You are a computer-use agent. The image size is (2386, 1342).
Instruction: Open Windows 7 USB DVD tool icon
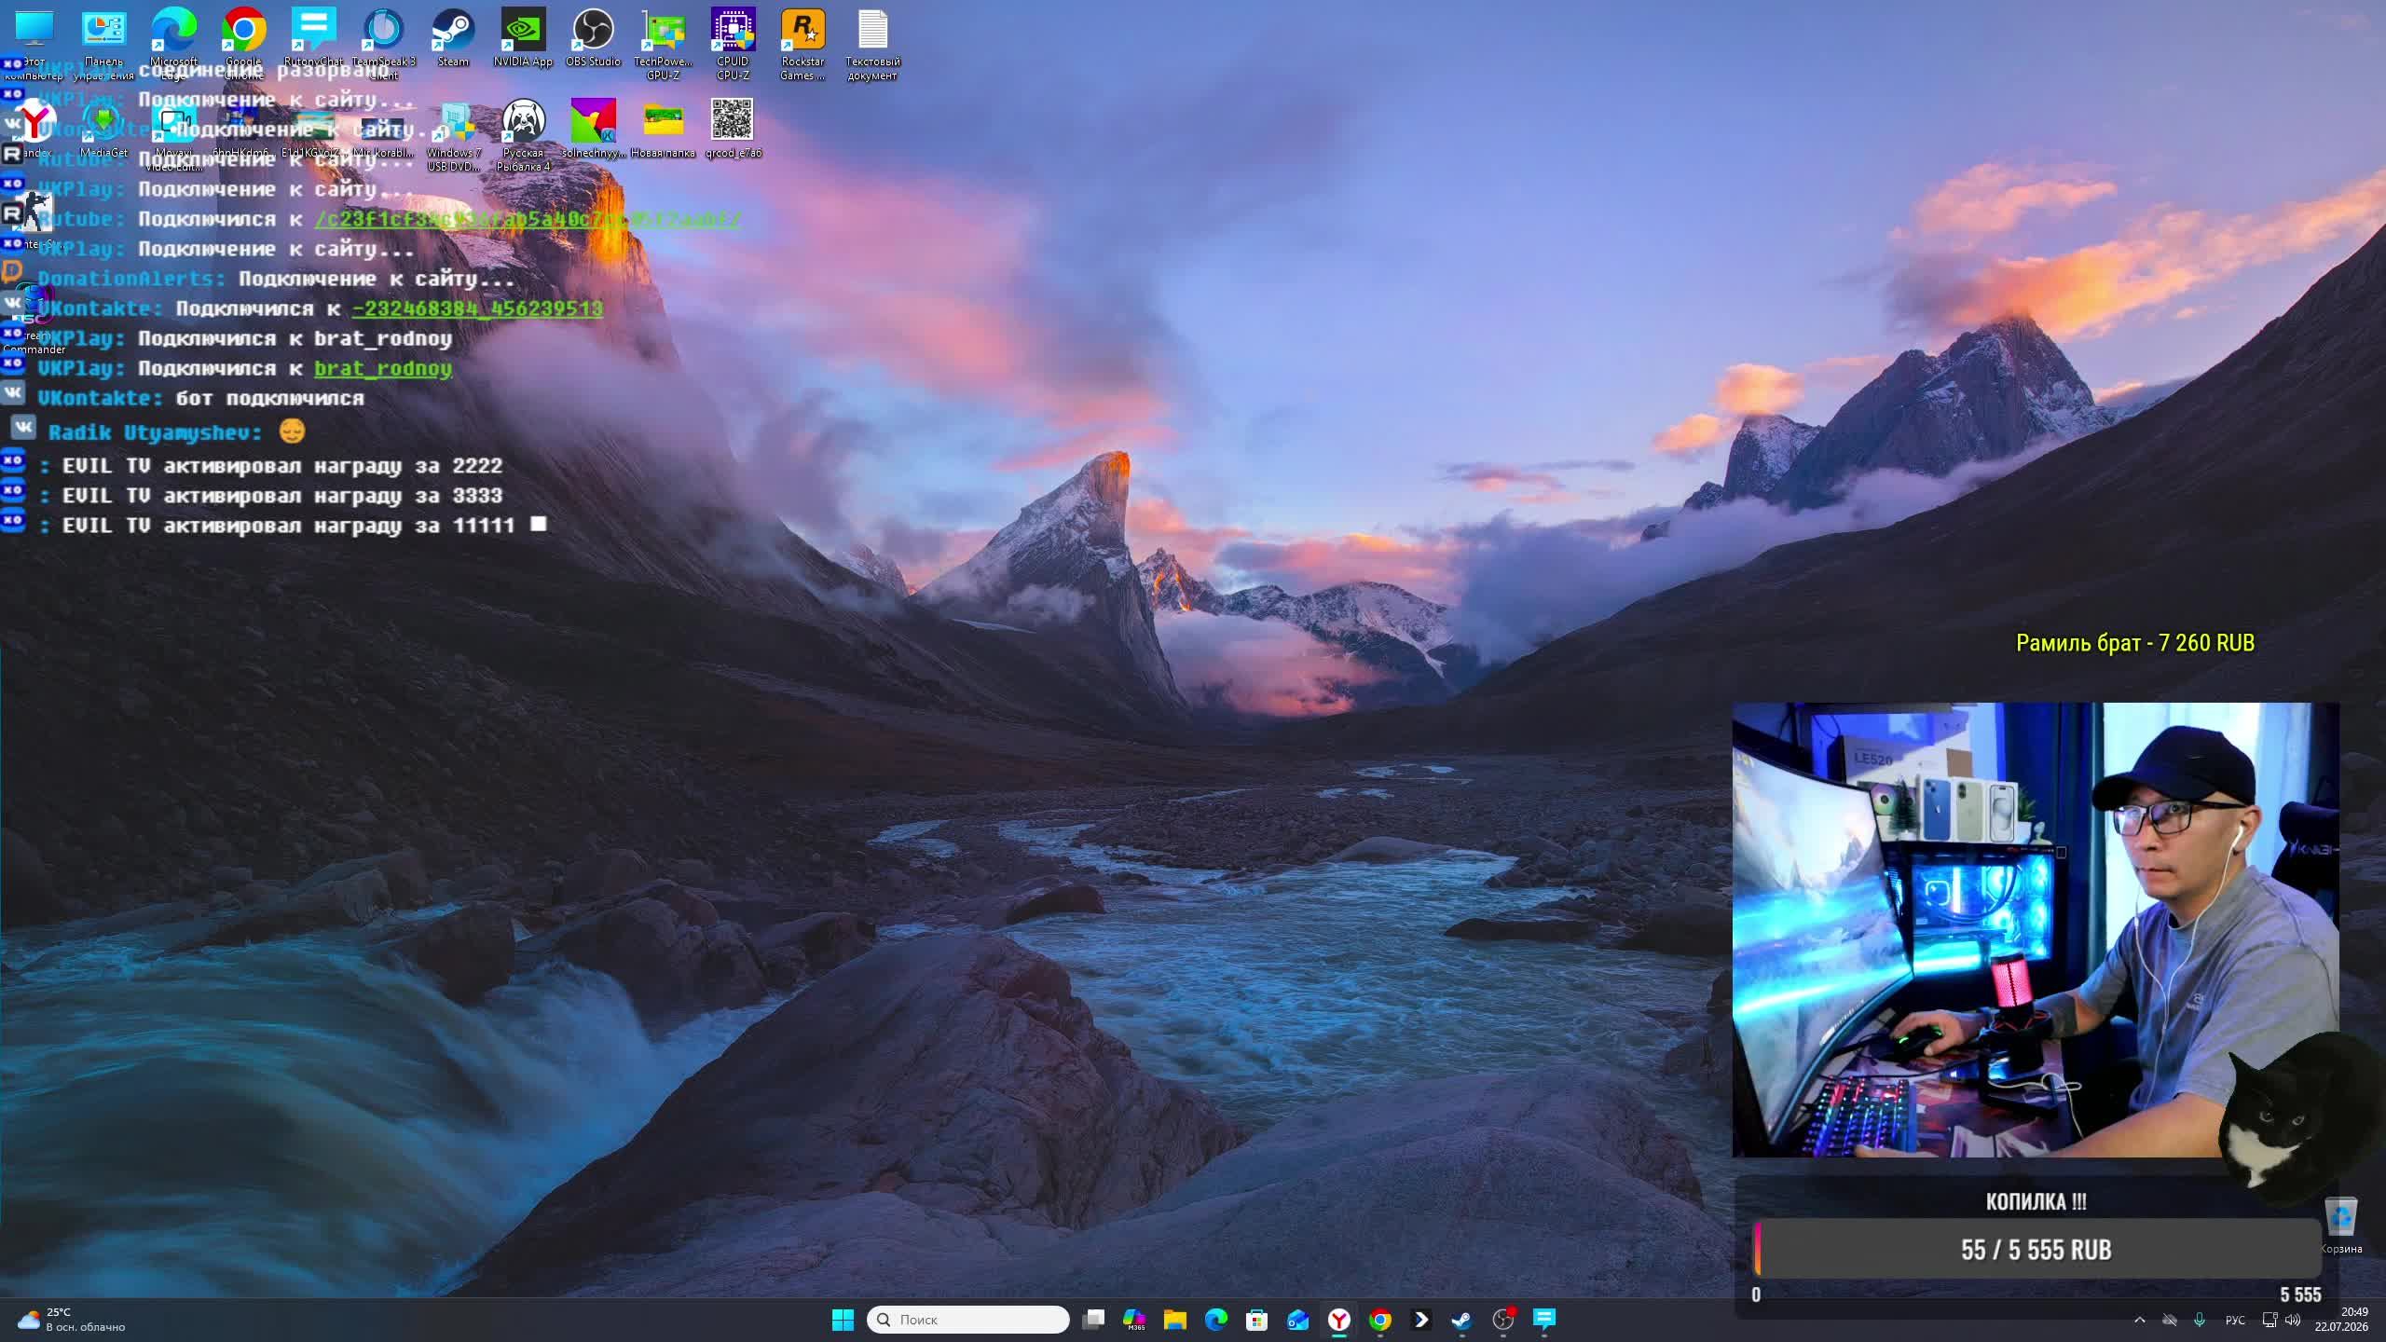tap(453, 134)
